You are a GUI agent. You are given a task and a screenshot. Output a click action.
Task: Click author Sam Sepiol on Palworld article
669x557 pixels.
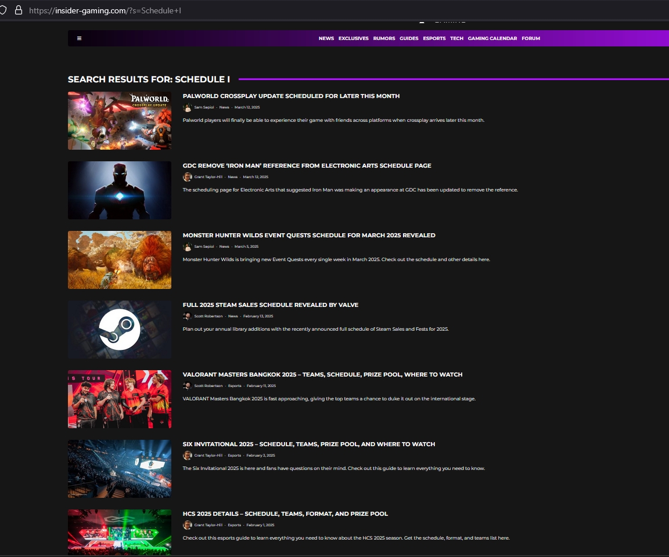[204, 107]
